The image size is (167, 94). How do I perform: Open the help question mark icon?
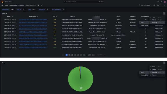click(x=158, y=2)
